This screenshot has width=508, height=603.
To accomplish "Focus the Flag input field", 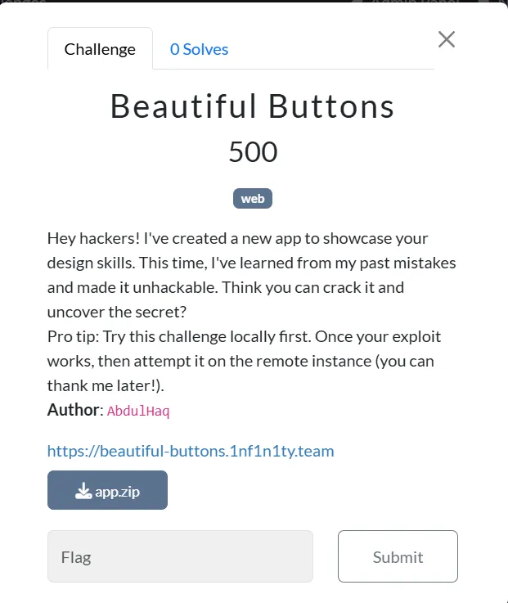I will (180, 556).
